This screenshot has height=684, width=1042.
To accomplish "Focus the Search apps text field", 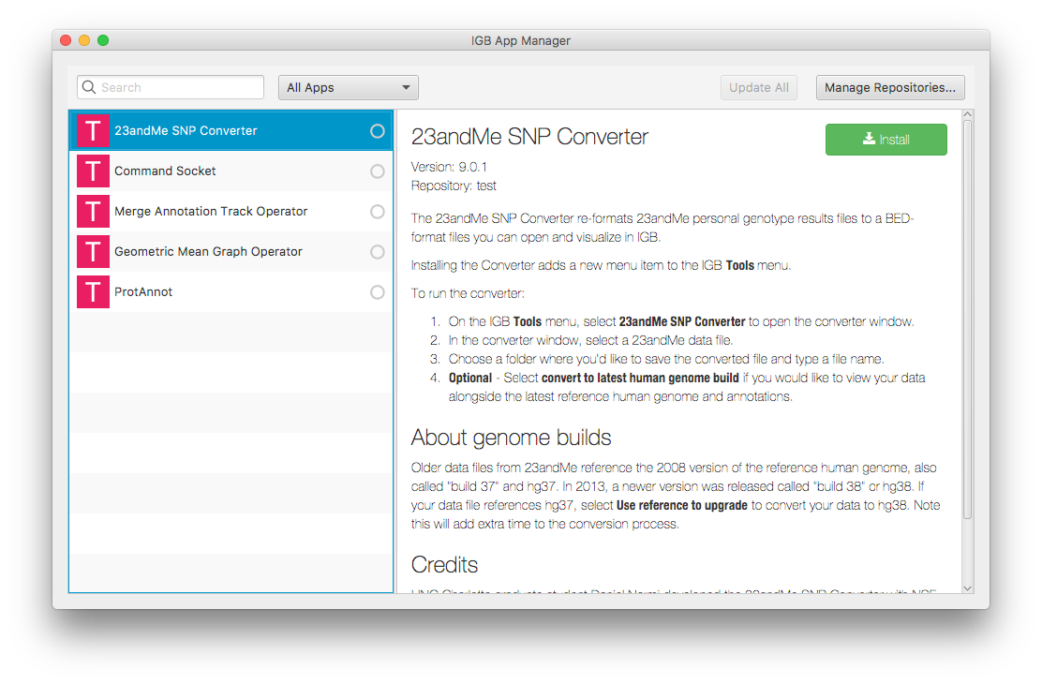I will (x=178, y=88).
